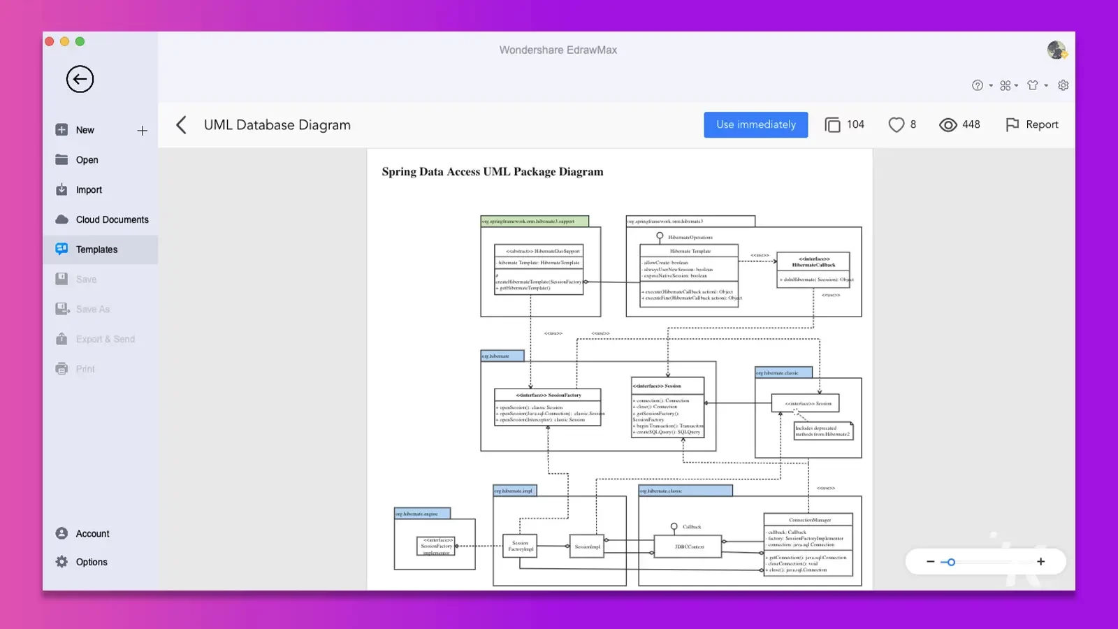Click the UML diagram preview image
This screenshot has height=629, width=1118.
pos(620,369)
